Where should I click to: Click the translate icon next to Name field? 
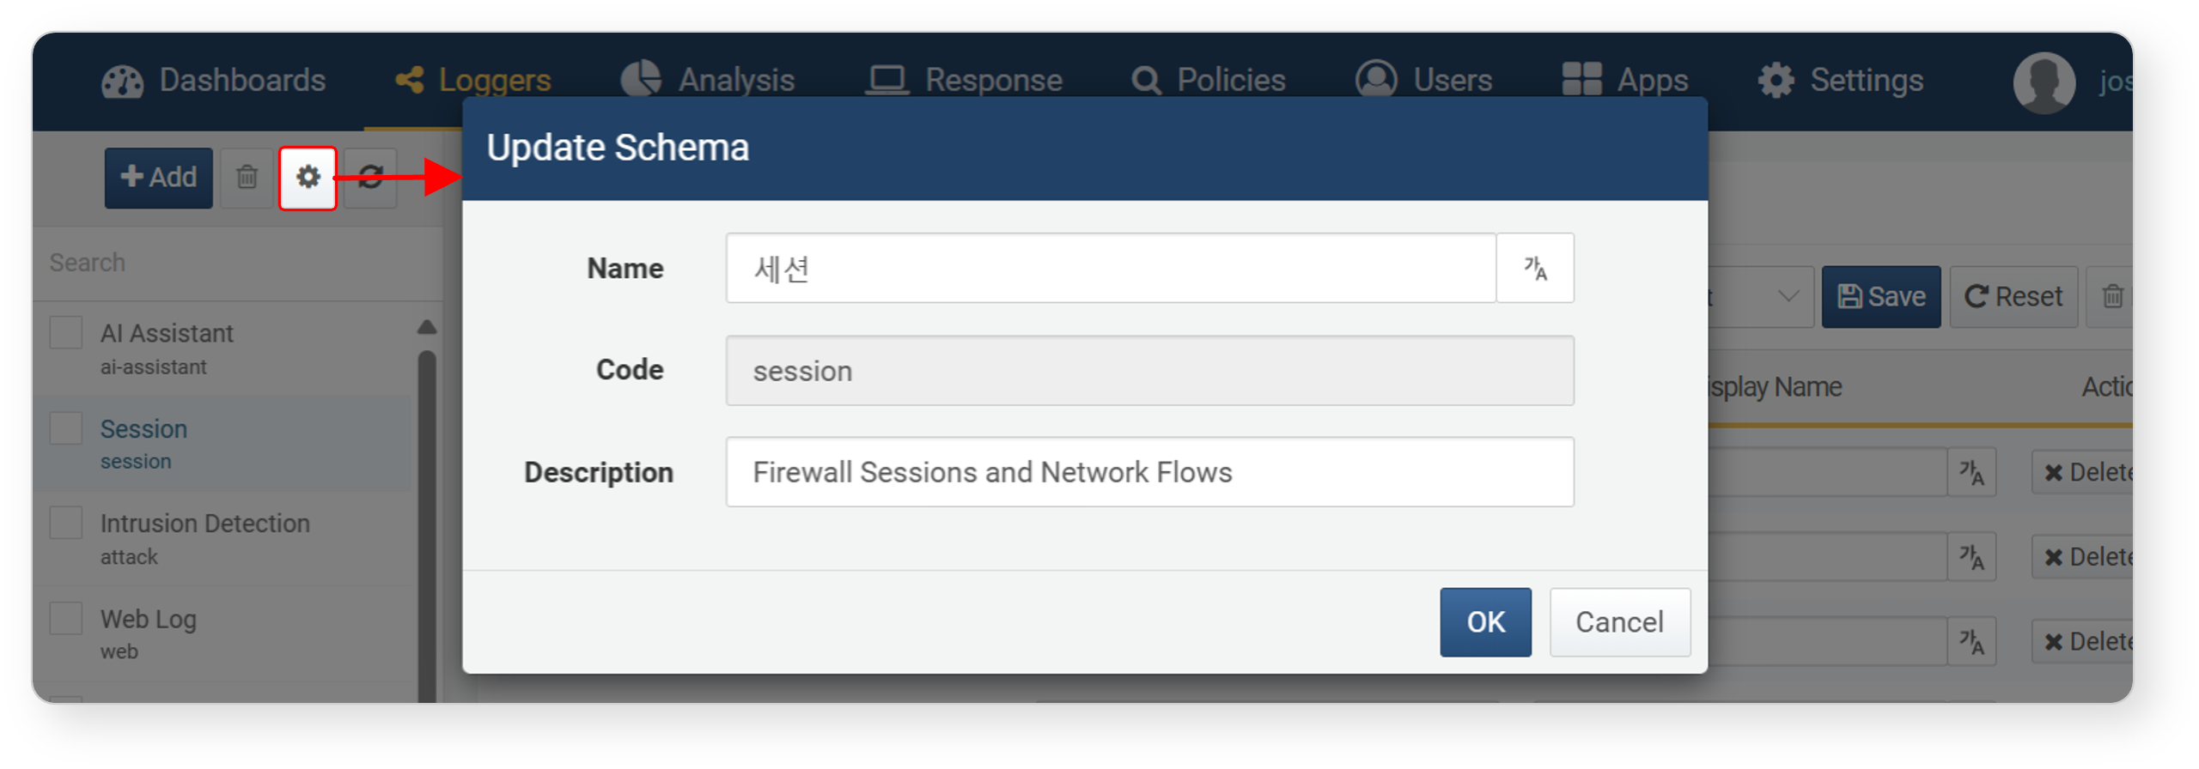[x=1534, y=269]
